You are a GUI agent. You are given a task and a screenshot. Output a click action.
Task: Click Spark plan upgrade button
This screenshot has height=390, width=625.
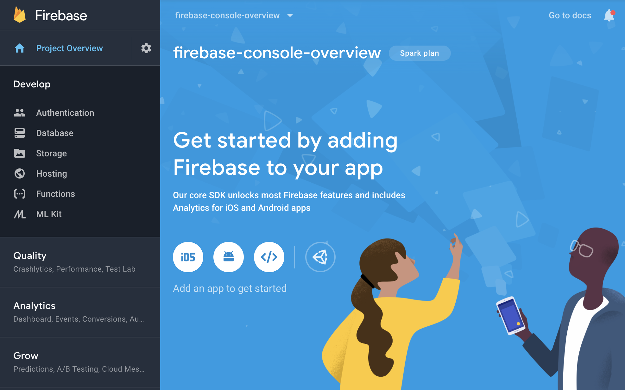pyautogui.click(x=419, y=53)
